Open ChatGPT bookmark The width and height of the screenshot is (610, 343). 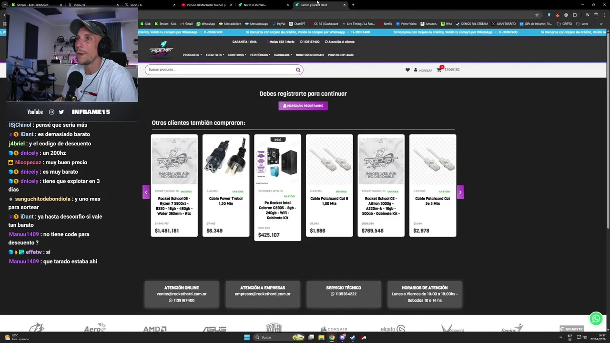pyautogui.click(x=297, y=23)
